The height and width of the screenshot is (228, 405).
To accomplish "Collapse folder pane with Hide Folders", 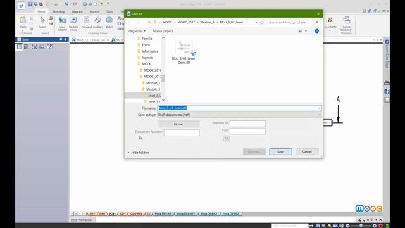I will [138, 153].
